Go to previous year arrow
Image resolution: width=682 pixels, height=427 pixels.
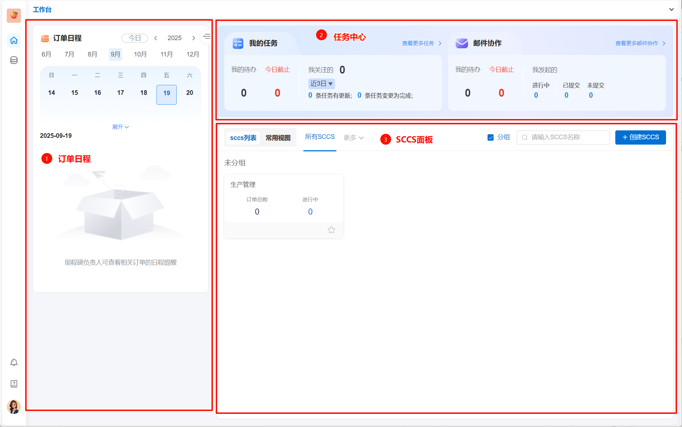pyautogui.click(x=156, y=38)
